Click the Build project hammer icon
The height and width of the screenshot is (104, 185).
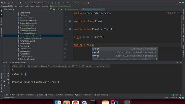[x=26, y=3]
